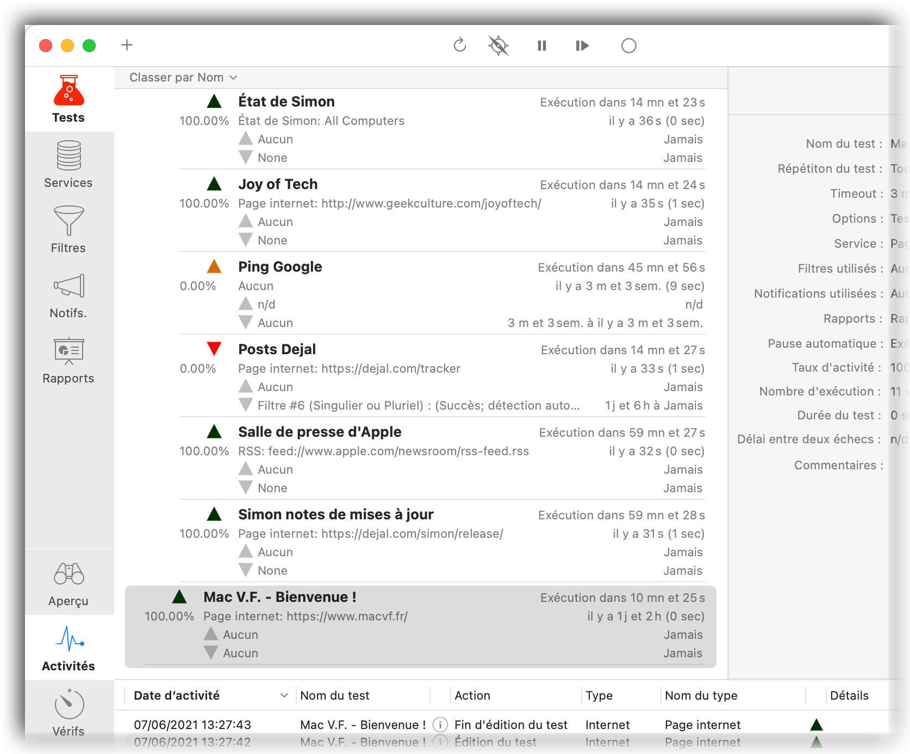
Task: Open the Rapports section in sidebar
Action: click(68, 360)
